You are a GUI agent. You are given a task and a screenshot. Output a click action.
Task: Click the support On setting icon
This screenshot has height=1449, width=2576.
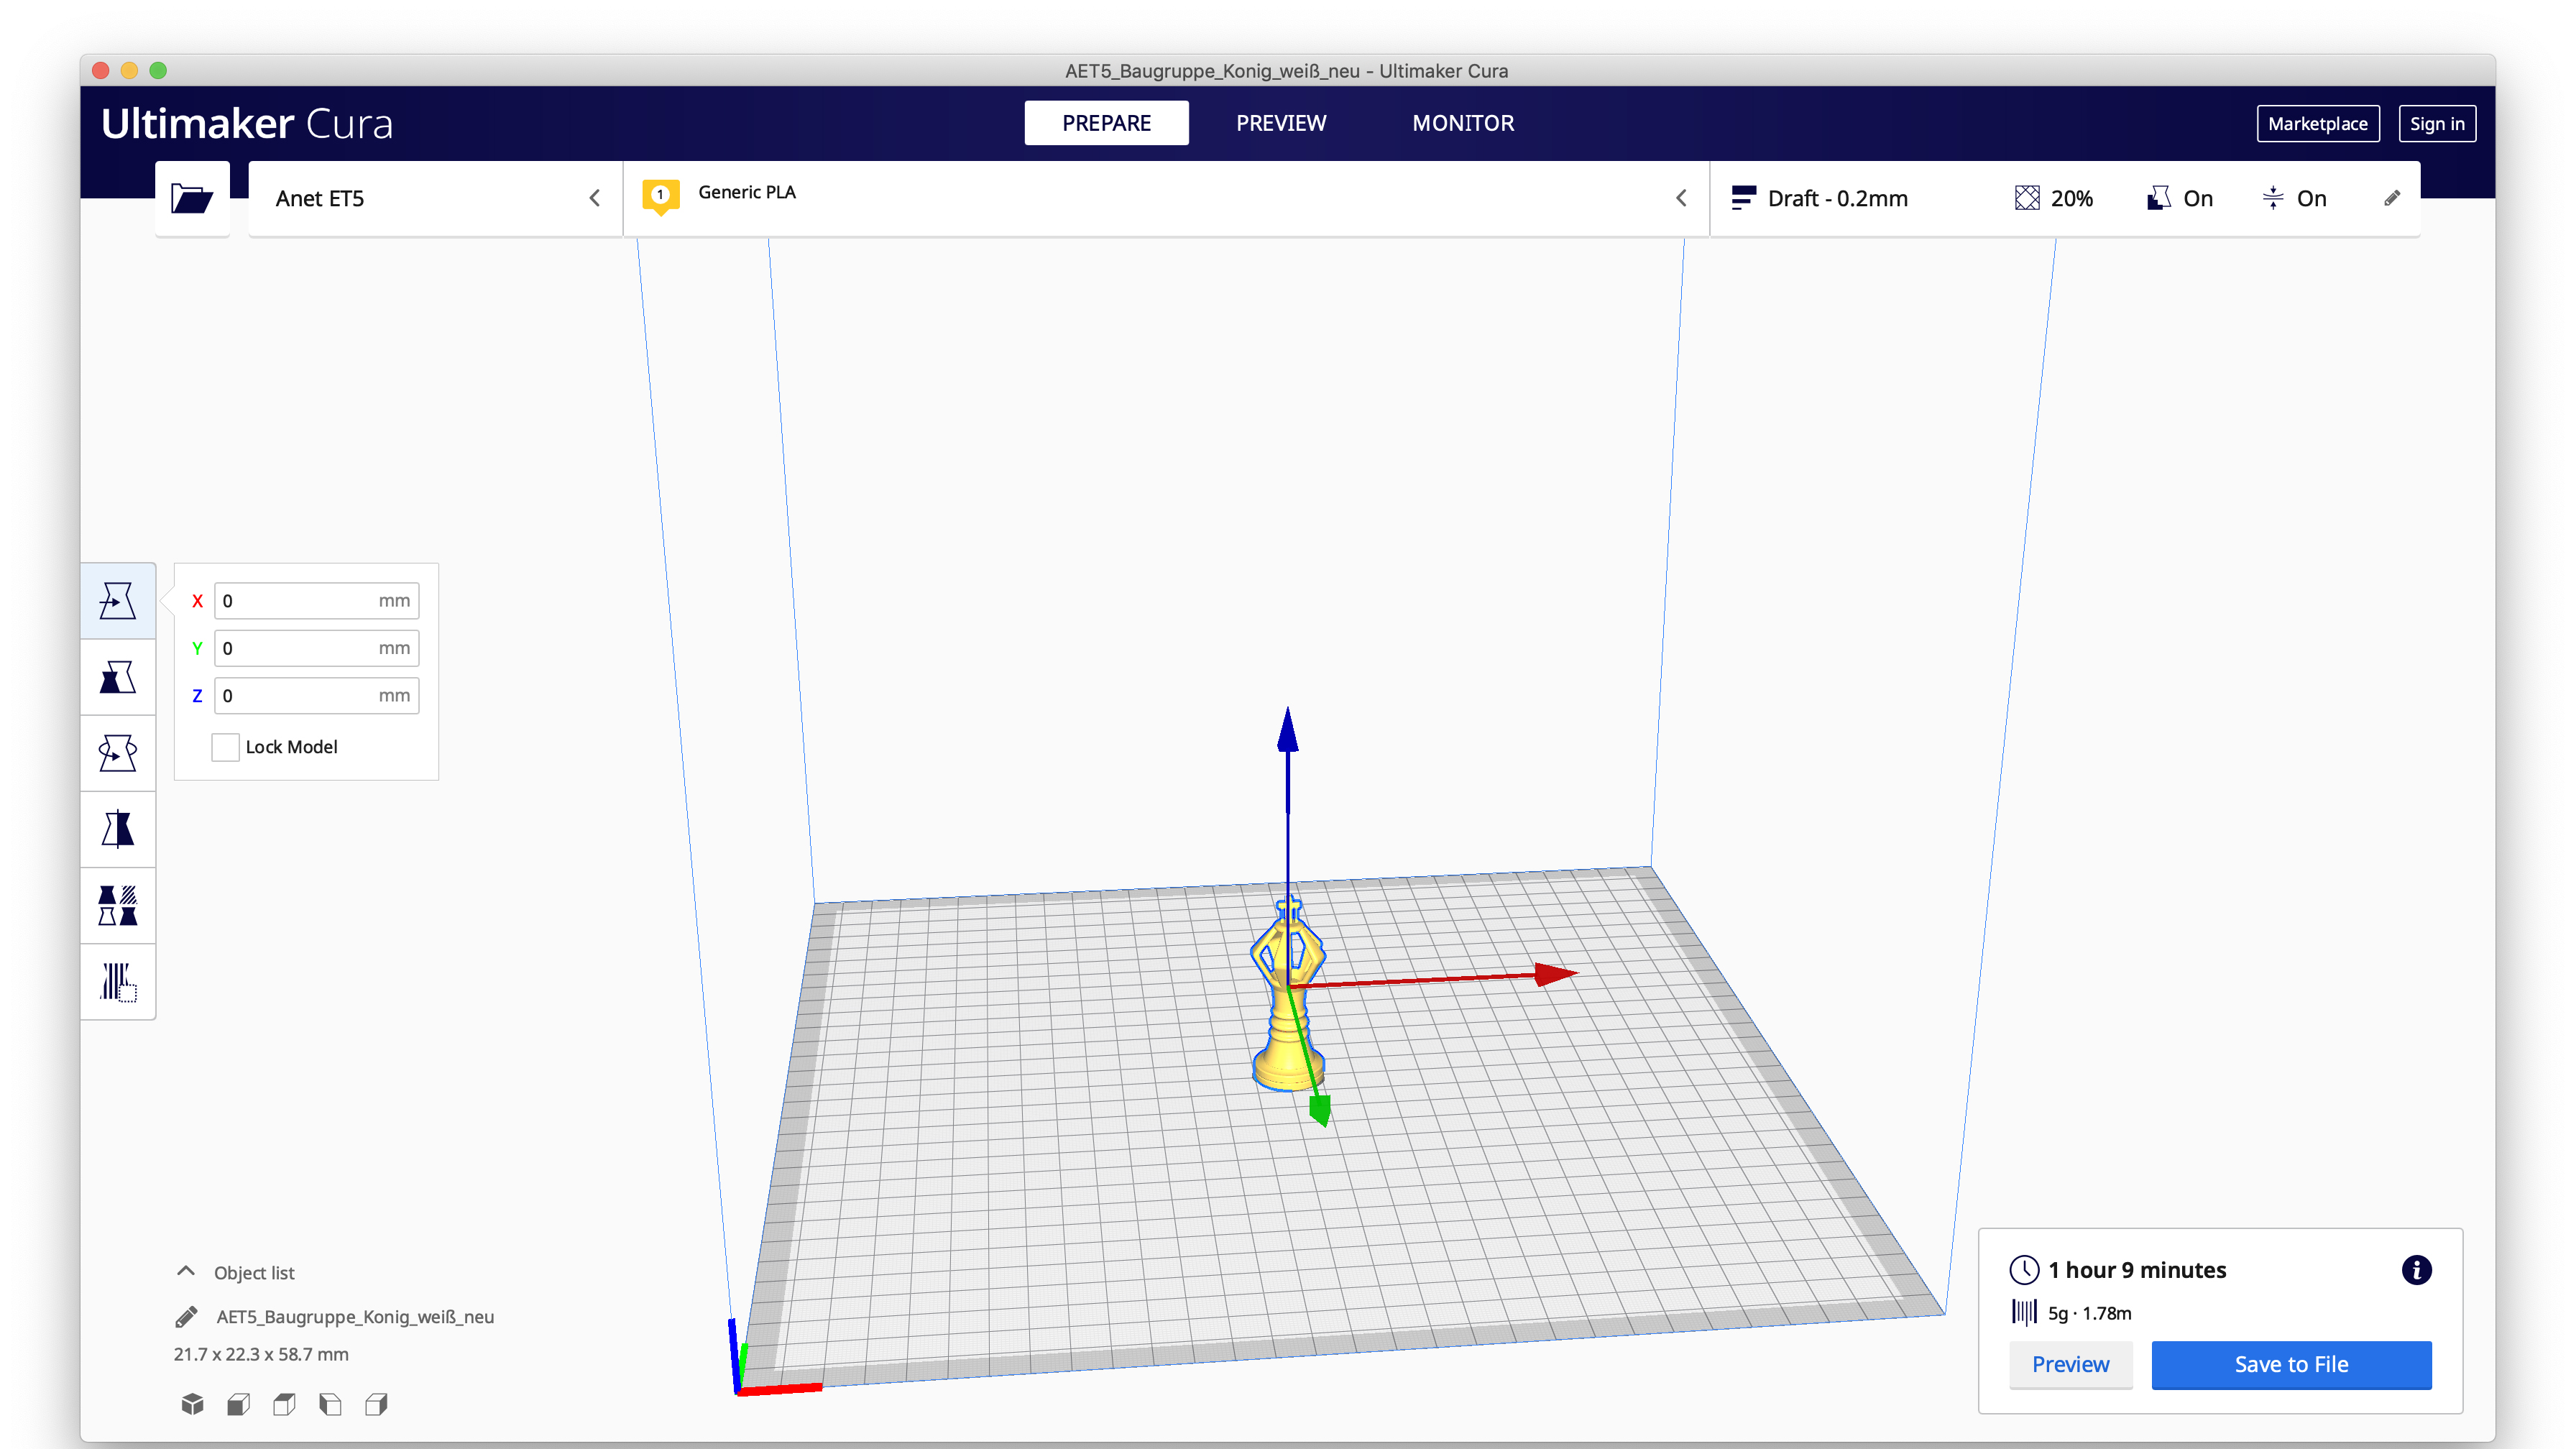click(2158, 198)
